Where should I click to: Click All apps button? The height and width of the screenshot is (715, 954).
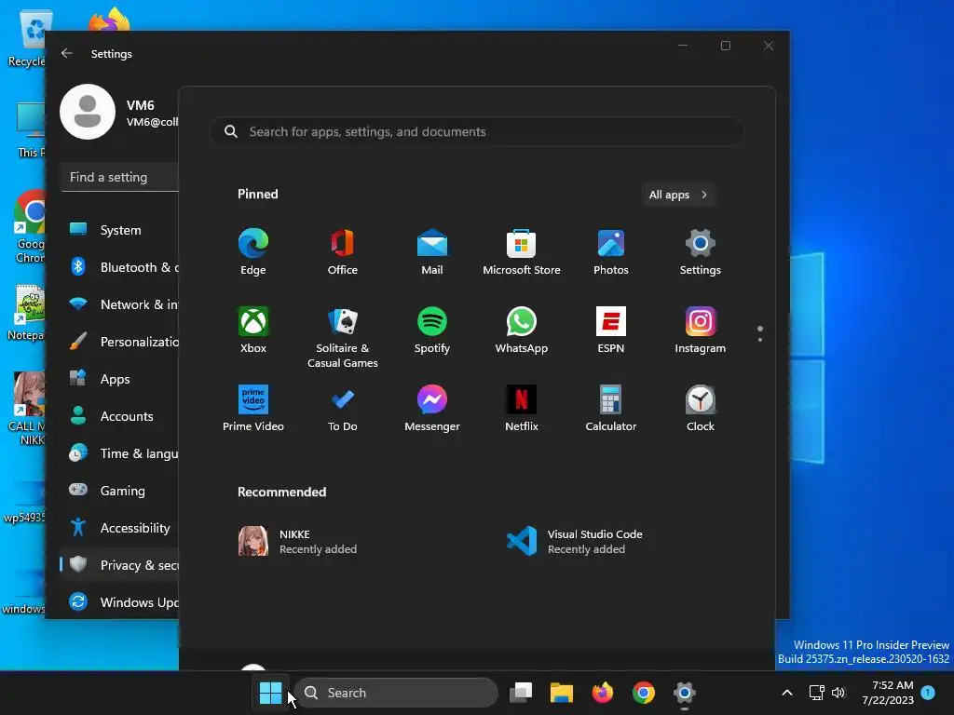pos(678,195)
